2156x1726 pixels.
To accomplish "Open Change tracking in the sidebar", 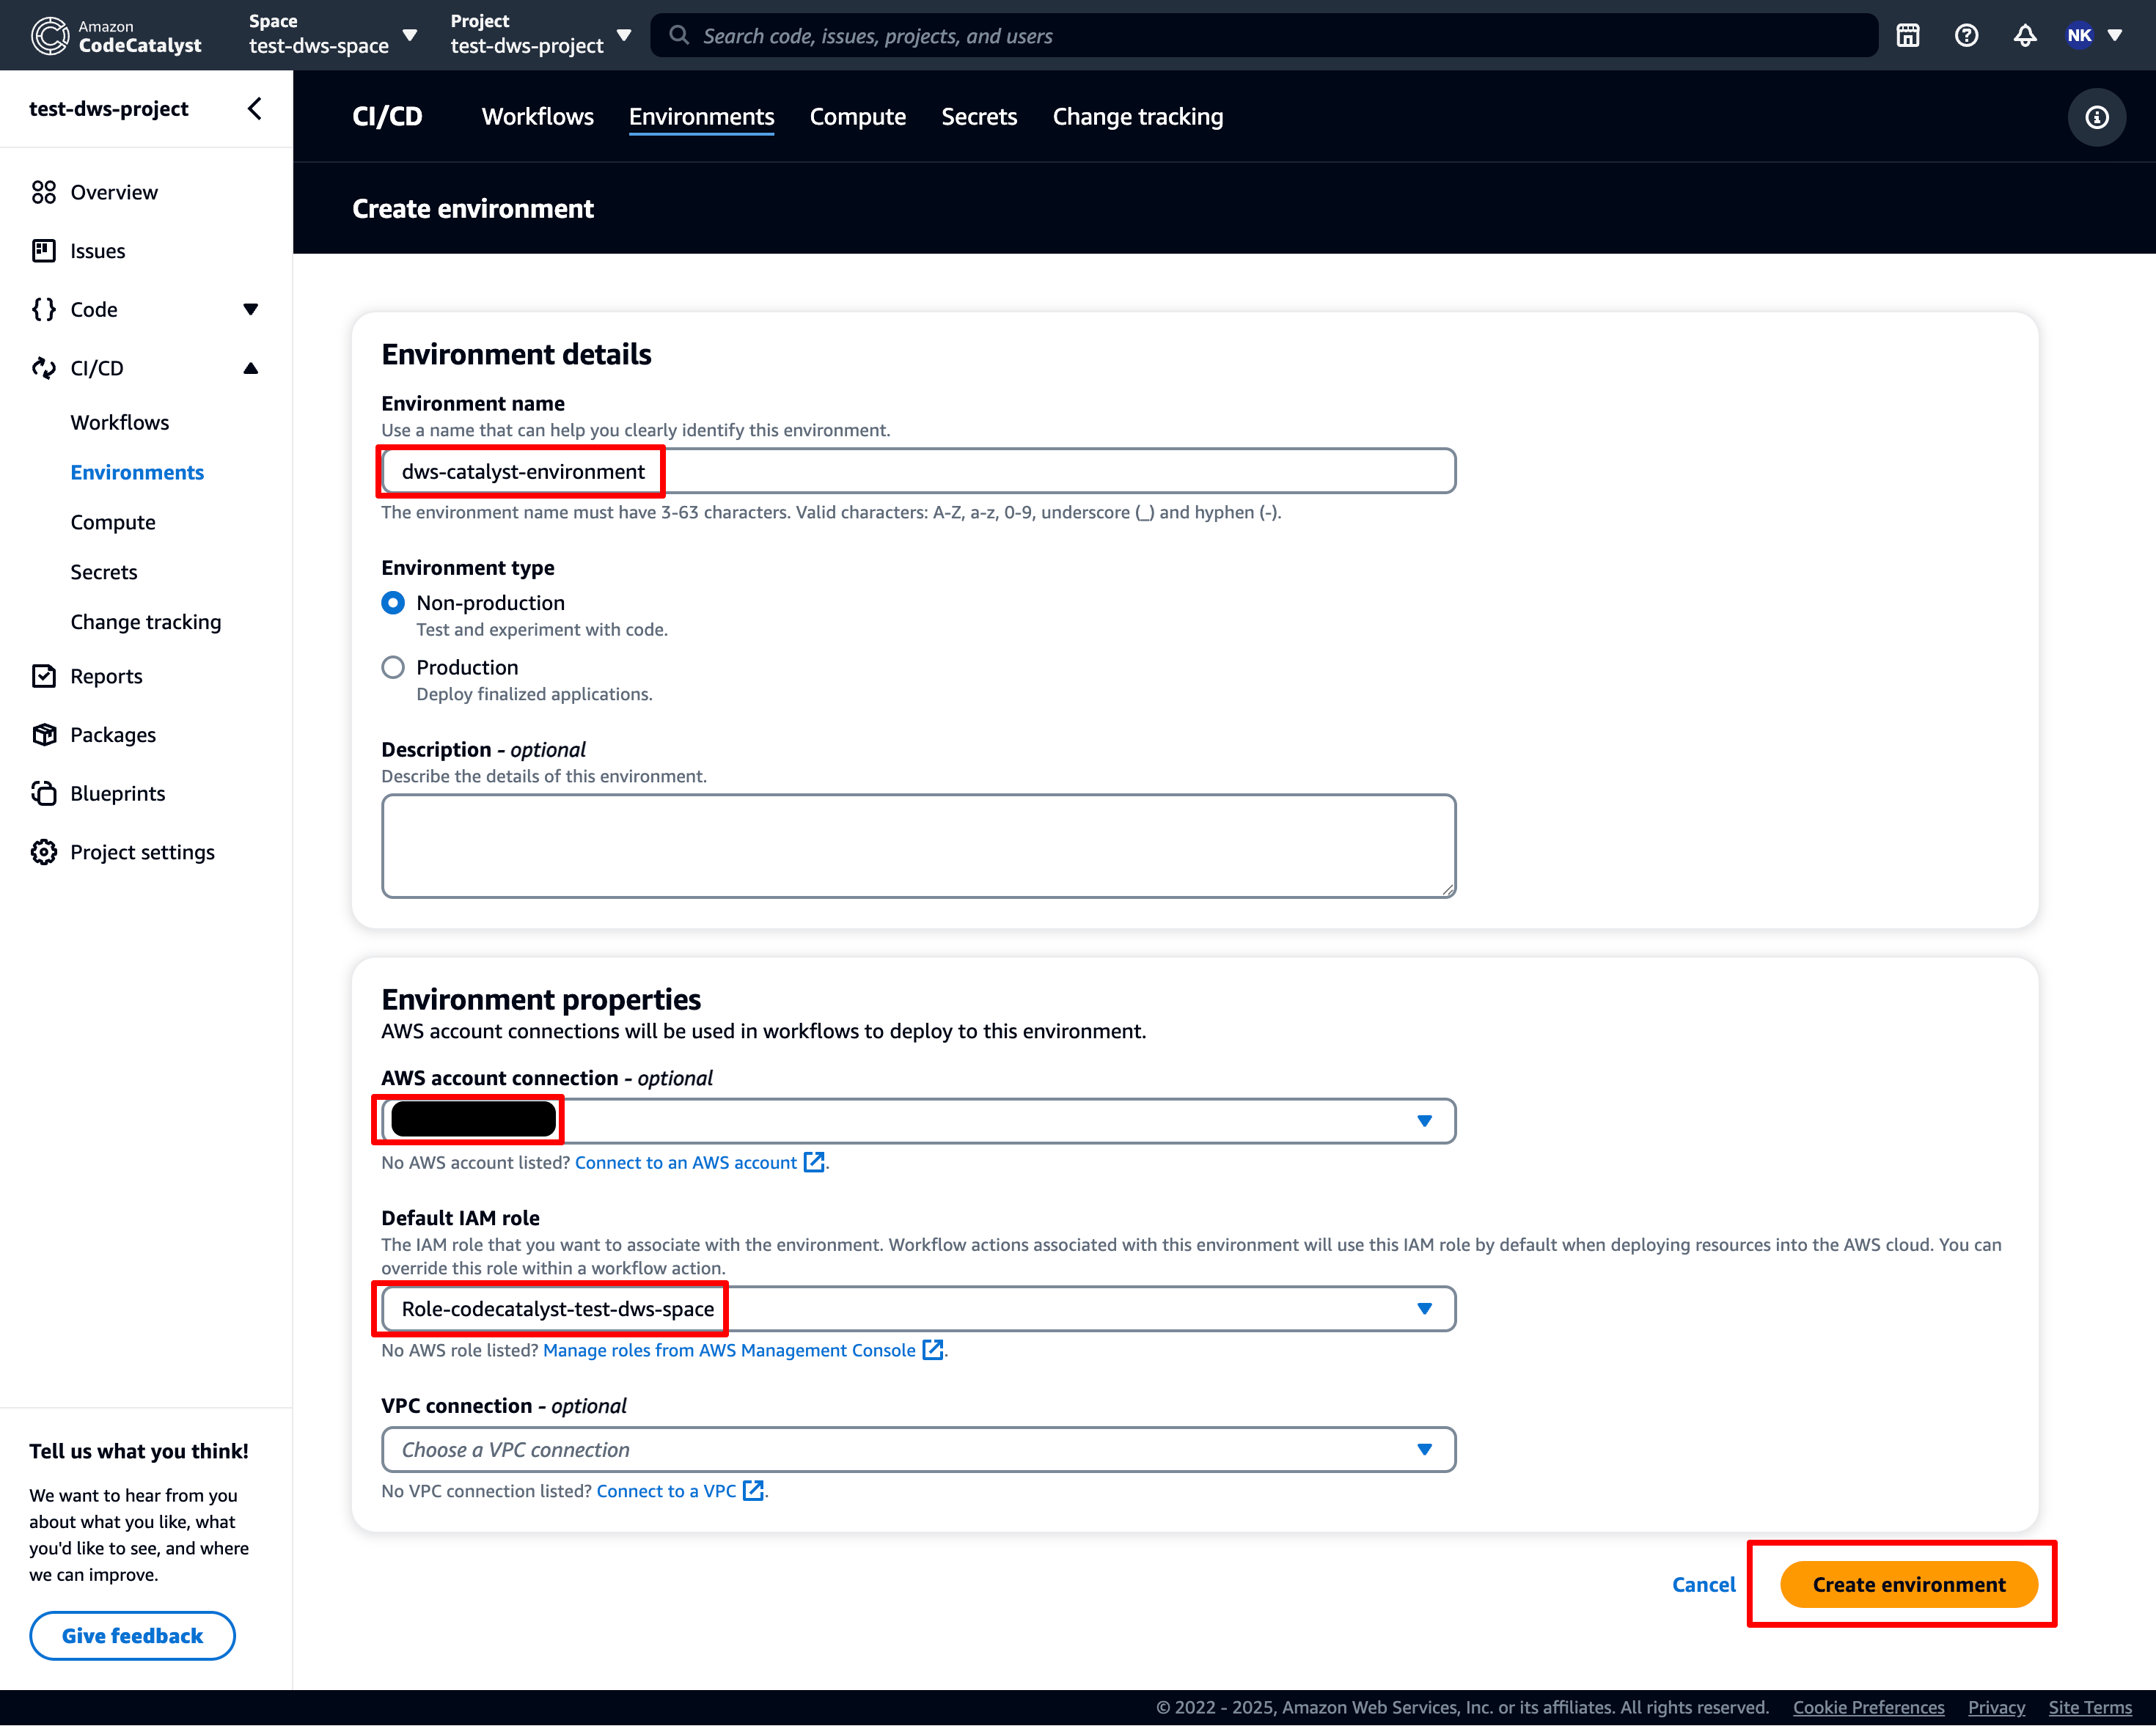I will [x=146, y=622].
